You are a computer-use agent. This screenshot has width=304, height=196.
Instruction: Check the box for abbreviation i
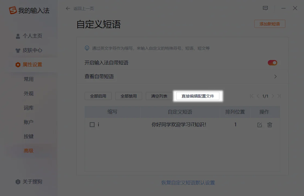point(92,125)
